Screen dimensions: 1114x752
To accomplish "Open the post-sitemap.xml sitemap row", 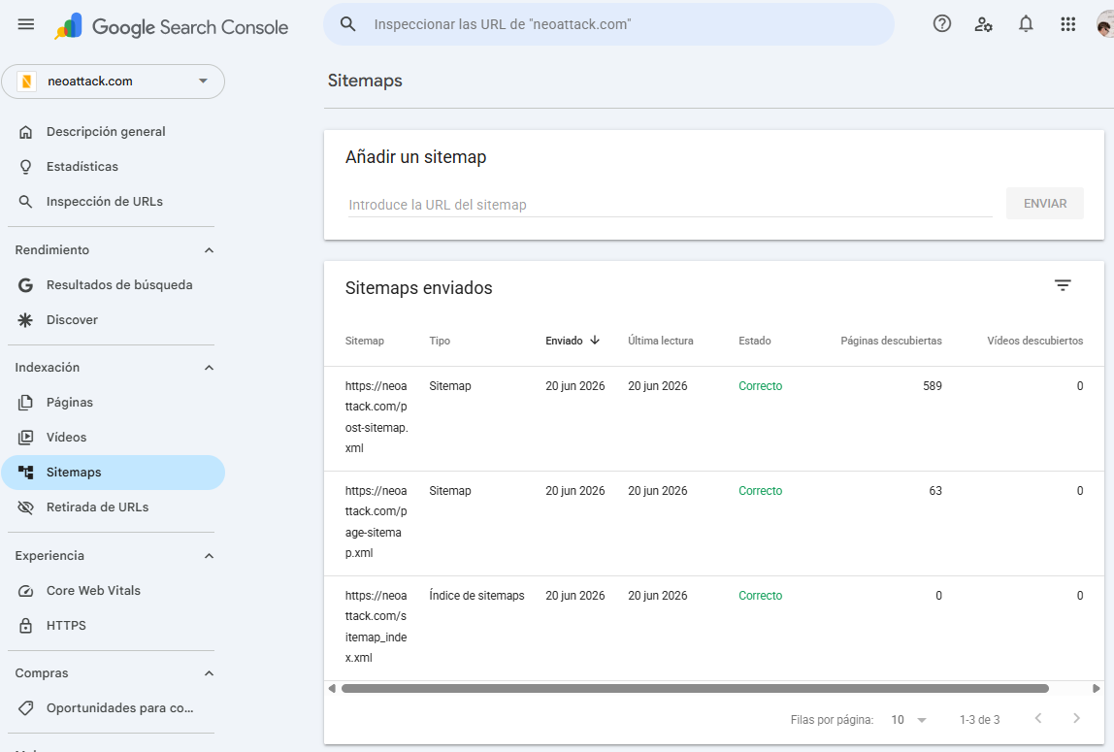I will point(713,418).
